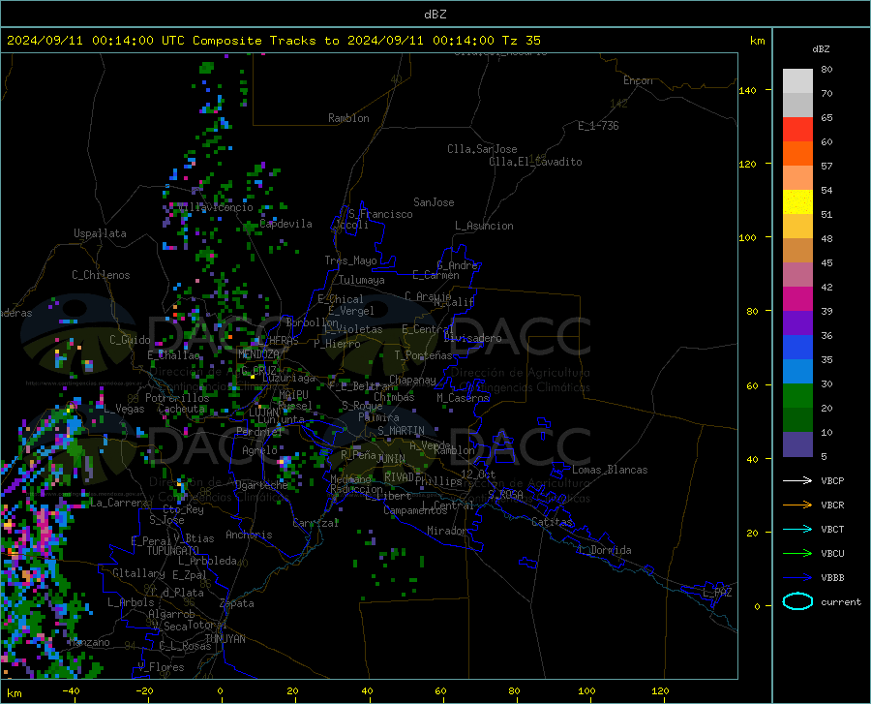Click the V_Flores map label
Viewport: 871px width, 704px height.
click(161, 667)
